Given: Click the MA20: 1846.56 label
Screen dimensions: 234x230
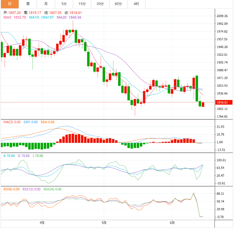Looking at the screenshot, I should pyautogui.click(x=69, y=17).
